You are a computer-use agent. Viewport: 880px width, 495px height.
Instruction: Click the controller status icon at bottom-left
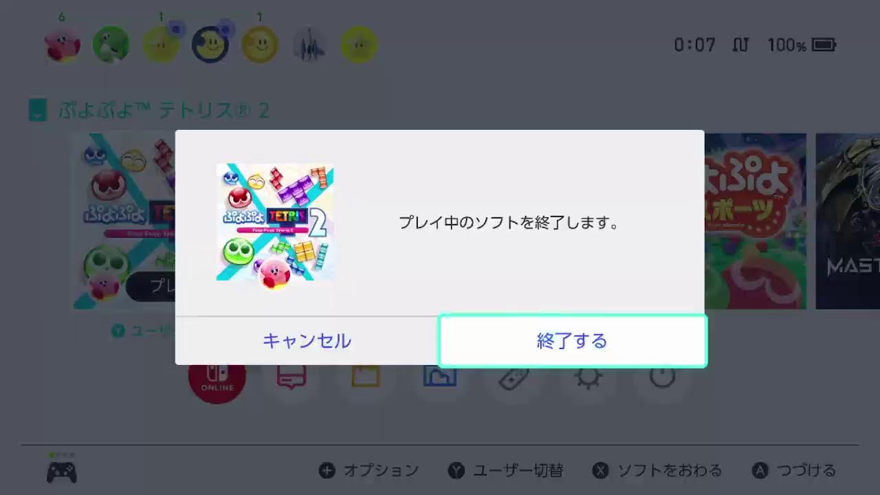tap(61, 472)
